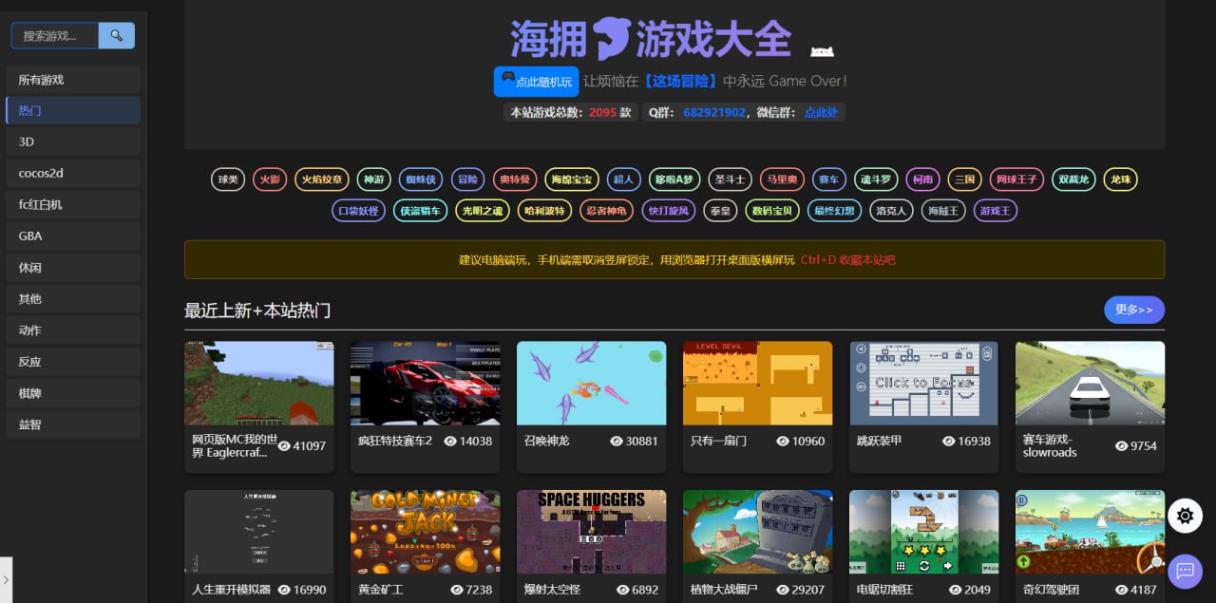Click the dolphin logo in the title
This screenshot has width=1216, height=603.
click(x=611, y=40)
